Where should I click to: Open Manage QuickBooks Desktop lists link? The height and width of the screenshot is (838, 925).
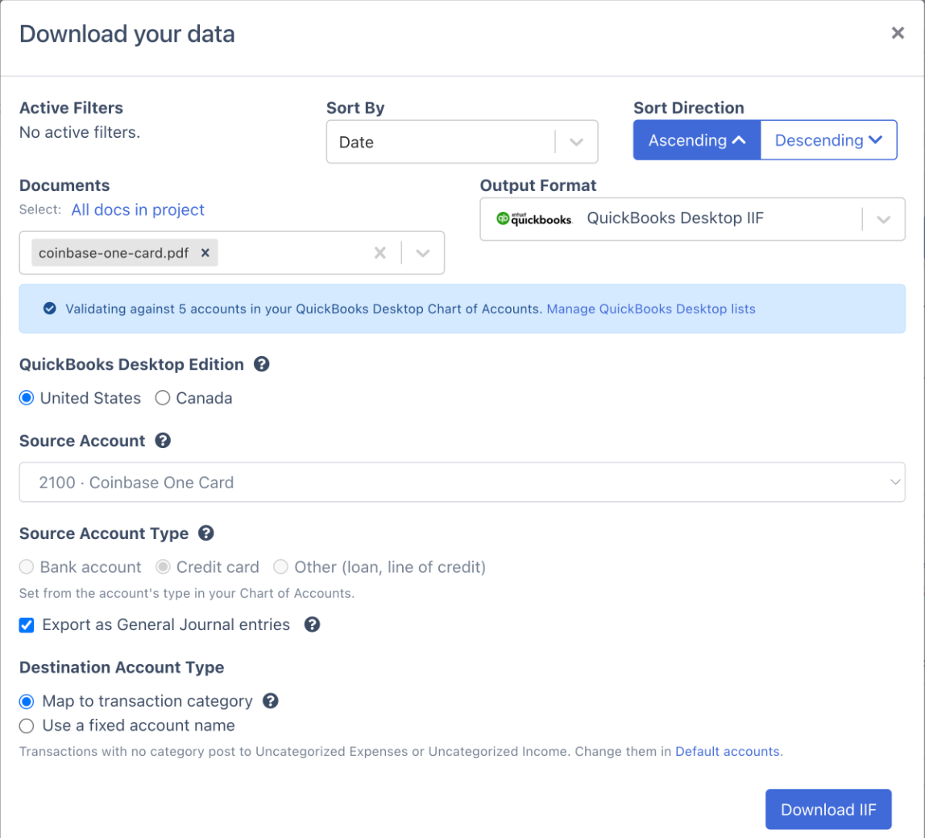[x=651, y=309]
